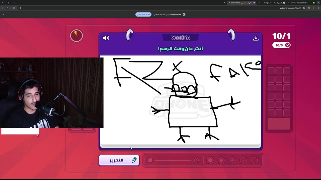This screenshot has height=180, width=321.
Task: Switch to the Gartic Phone tab
Action: pos(242,3)
